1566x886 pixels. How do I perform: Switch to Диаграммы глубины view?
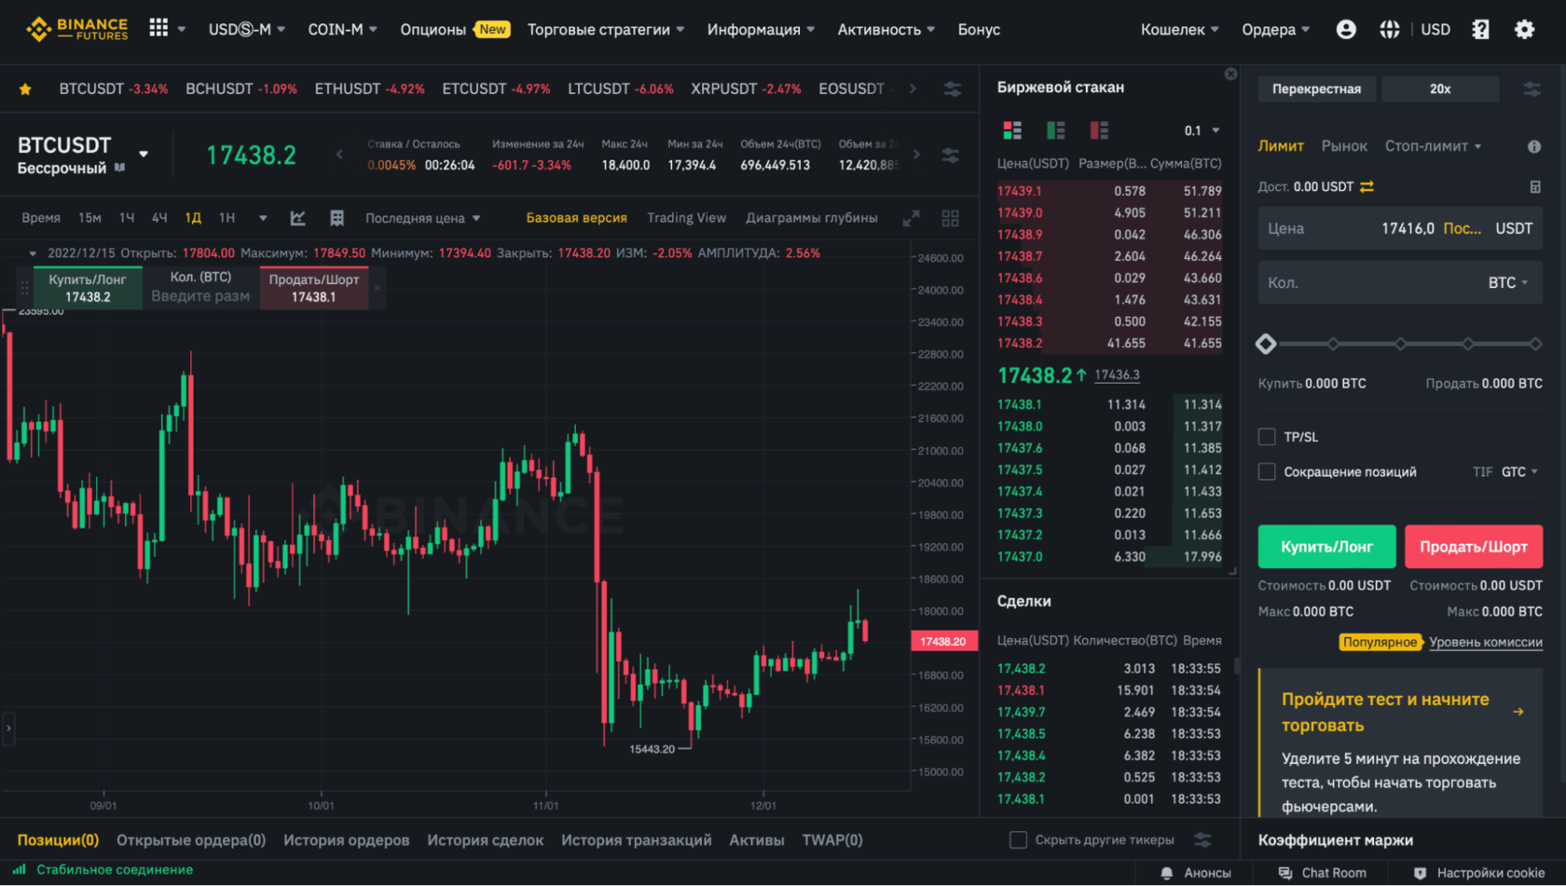pos(812,218)
